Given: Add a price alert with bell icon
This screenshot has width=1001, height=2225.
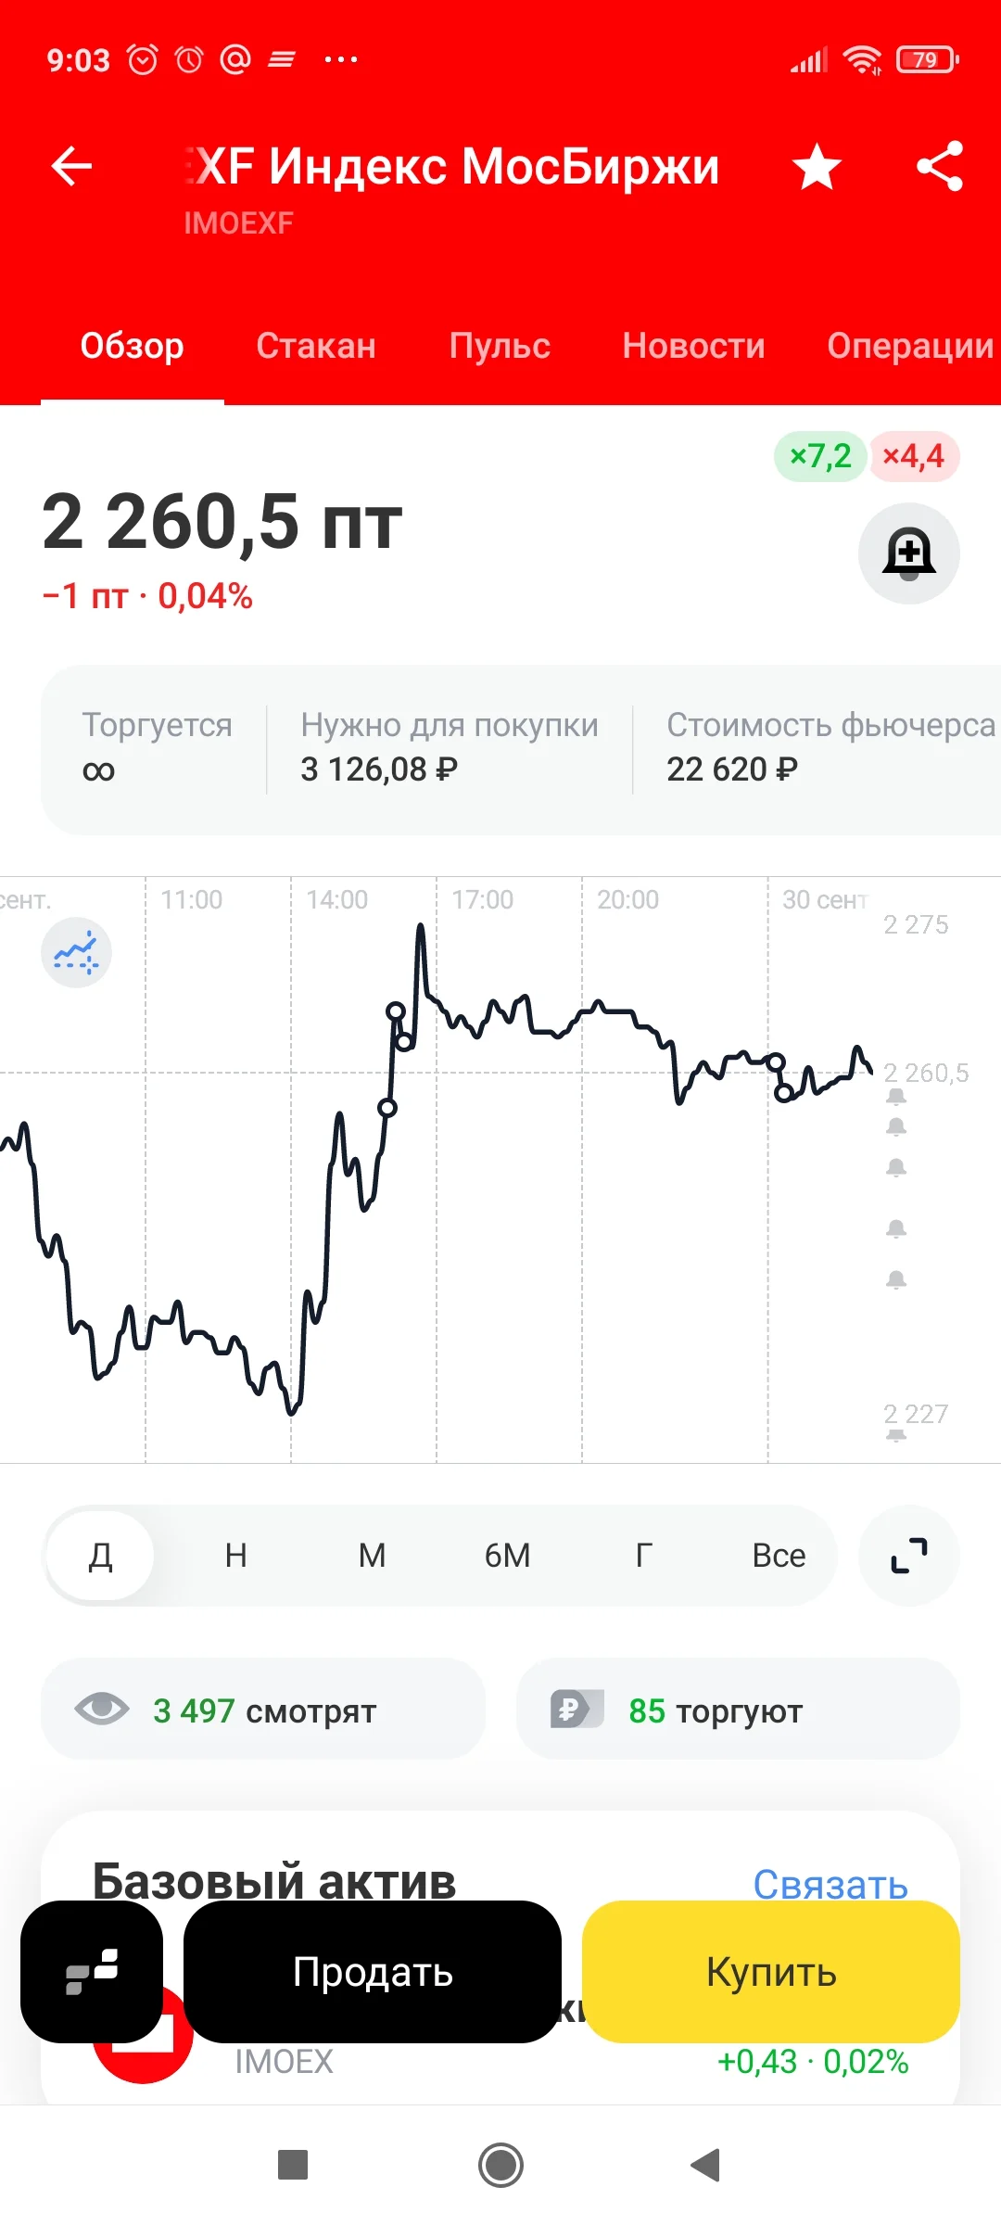Looking at the screenshot, I should pos(908,553).
